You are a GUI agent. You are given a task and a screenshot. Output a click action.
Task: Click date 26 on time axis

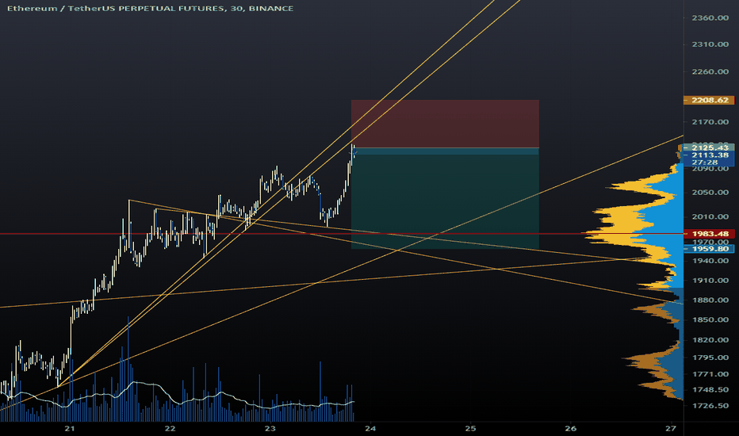(571, 428)
